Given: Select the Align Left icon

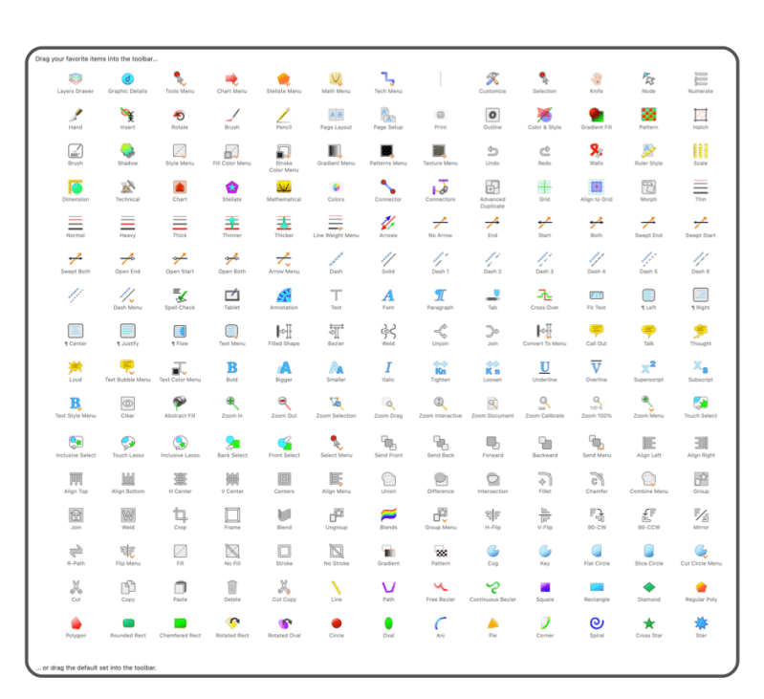Looking at the screenshot, I should pyautogui.click(x=648, y=443).
